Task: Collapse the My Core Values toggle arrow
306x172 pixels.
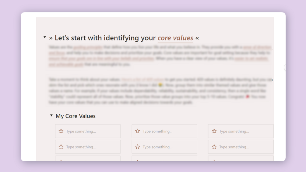Action: click(x=51, y=116)
